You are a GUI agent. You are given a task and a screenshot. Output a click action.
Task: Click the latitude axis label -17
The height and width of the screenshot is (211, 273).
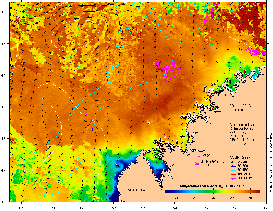point(3,170)
